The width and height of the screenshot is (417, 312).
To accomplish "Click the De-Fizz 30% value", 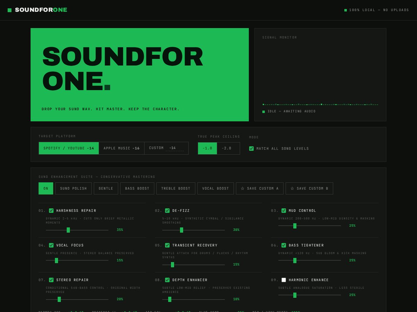I will tap(236, 230).
